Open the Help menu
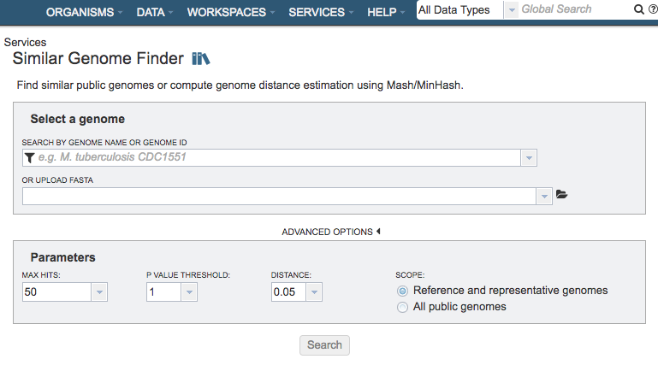Image resolution: width=658 pixels, height=365 pixels. [x=386, y=12]
